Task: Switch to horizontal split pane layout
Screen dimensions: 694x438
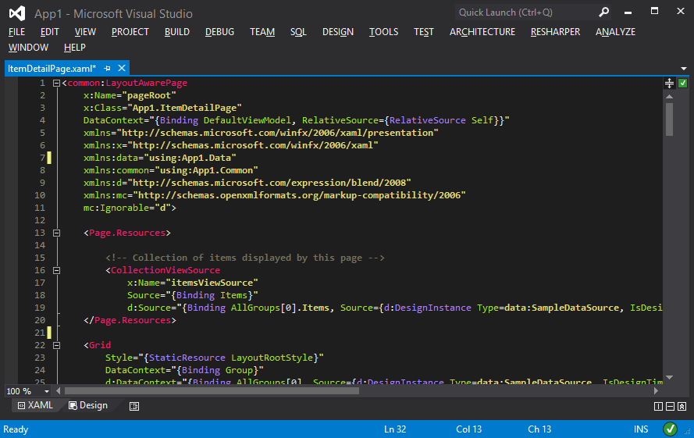Action: 670,406
